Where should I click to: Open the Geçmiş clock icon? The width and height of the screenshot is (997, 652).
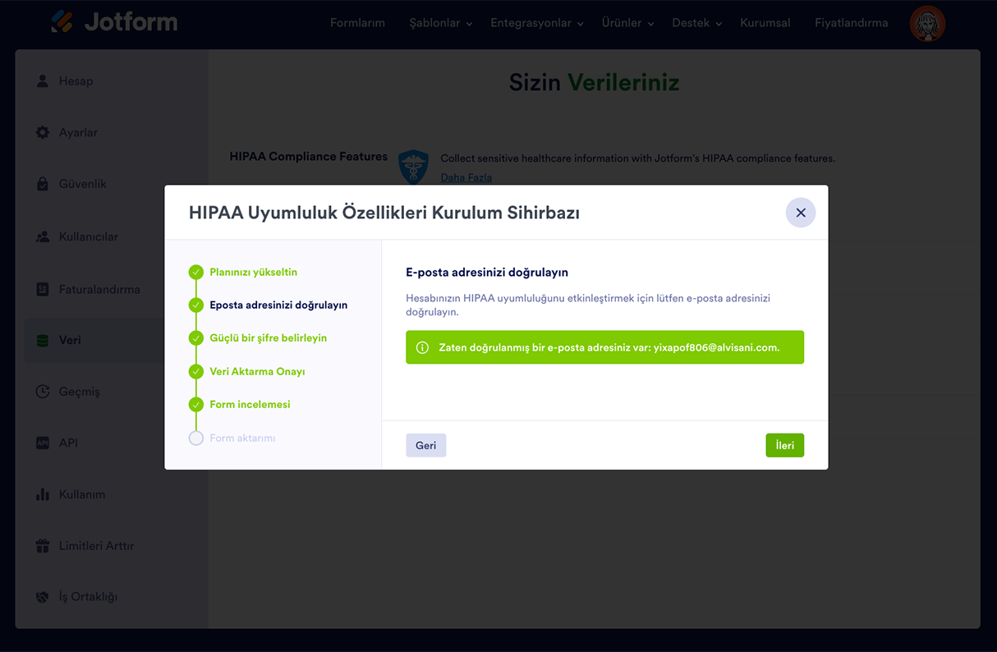point(43,392)
